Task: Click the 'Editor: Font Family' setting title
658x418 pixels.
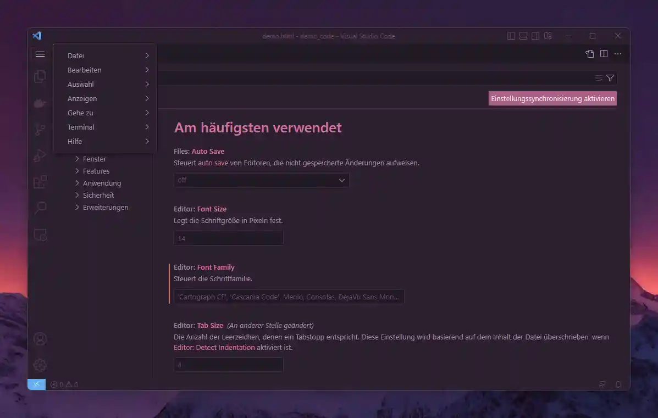Action: [x=204, y=267]
